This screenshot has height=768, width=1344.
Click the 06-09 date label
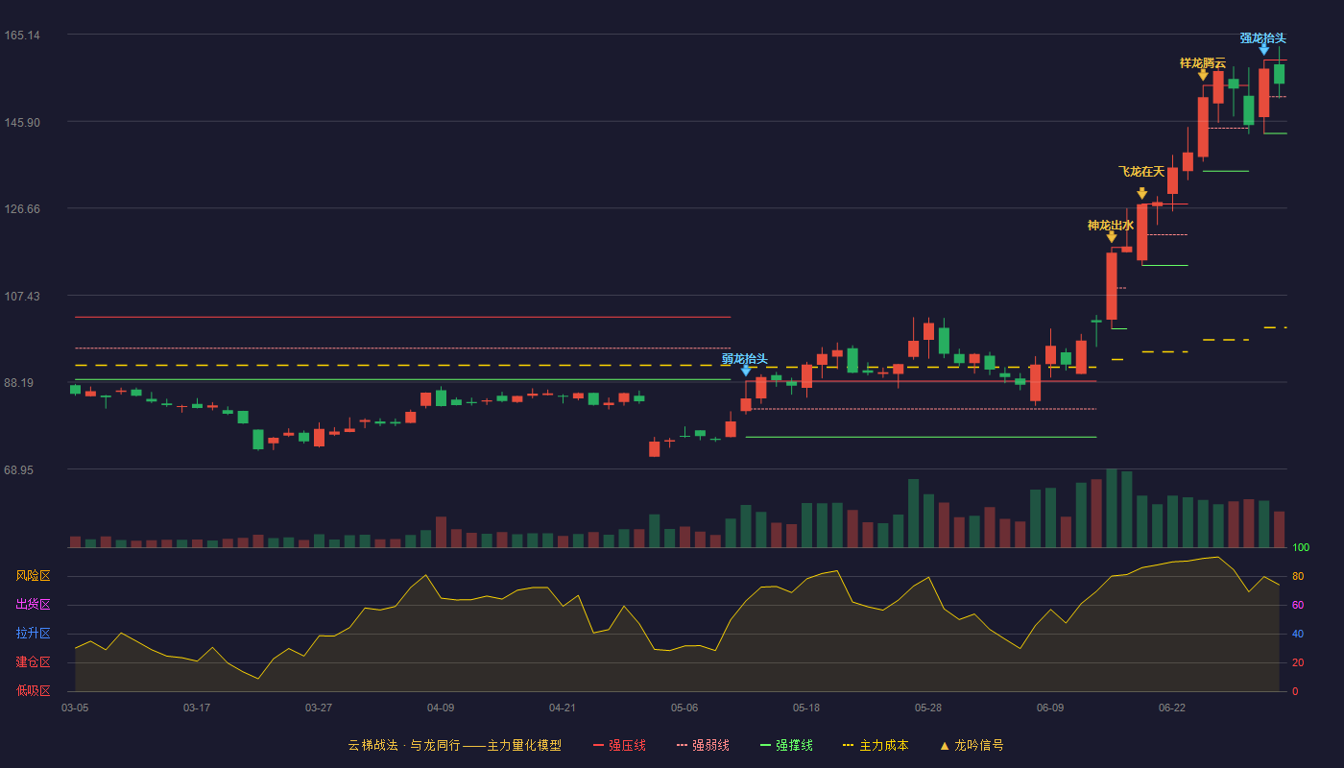tap(1050, 708)
